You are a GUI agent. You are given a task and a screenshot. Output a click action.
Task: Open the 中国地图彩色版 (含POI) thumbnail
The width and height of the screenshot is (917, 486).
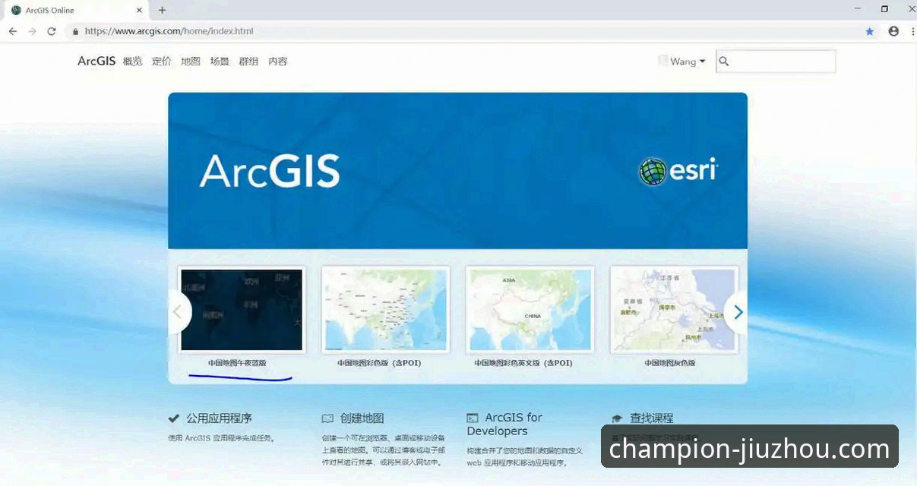point(386,309)
